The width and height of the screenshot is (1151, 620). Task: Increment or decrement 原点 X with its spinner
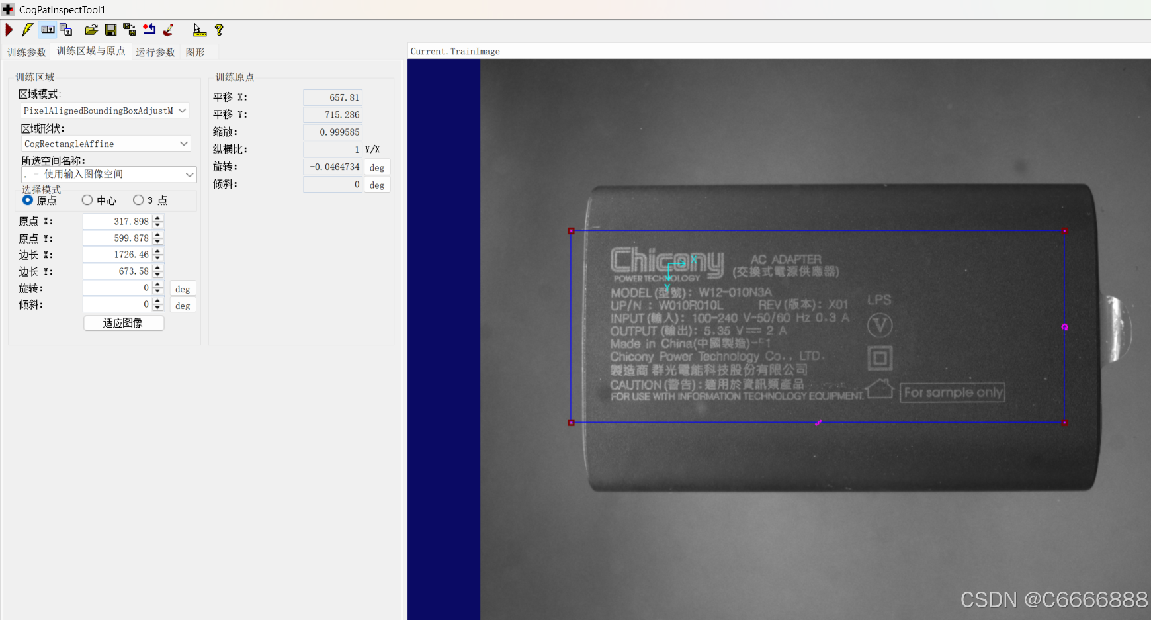158,221
